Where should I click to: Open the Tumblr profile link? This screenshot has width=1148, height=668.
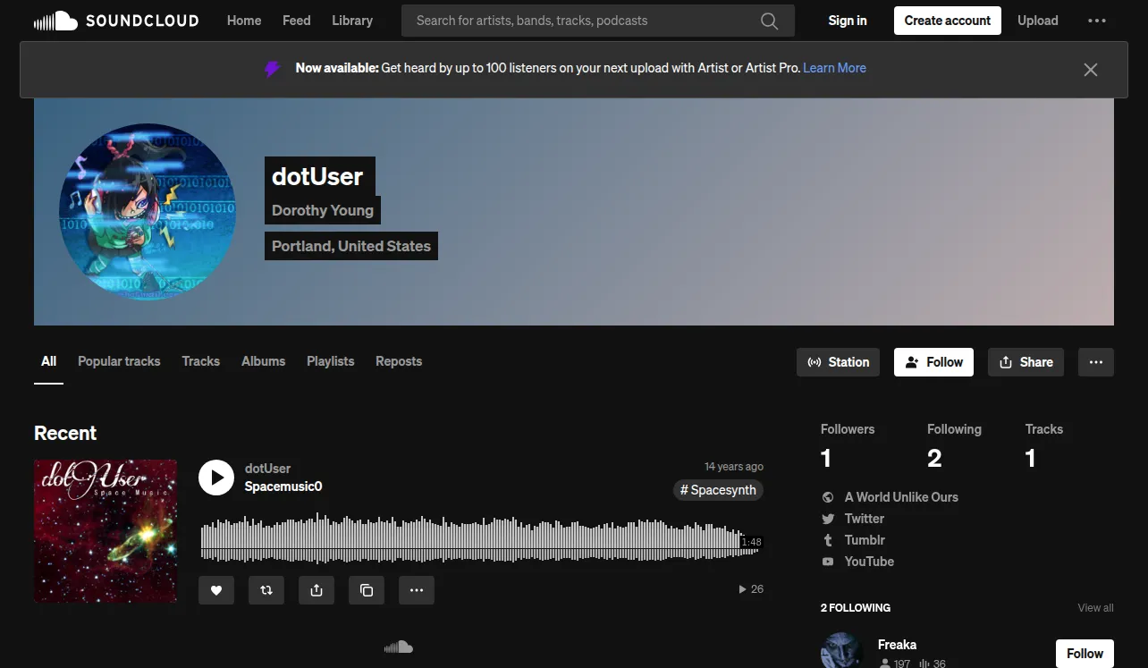pos(865,540)
